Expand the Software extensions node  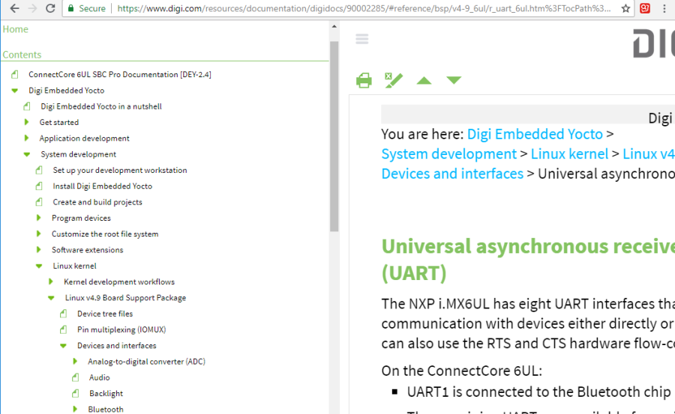(39, 250)
